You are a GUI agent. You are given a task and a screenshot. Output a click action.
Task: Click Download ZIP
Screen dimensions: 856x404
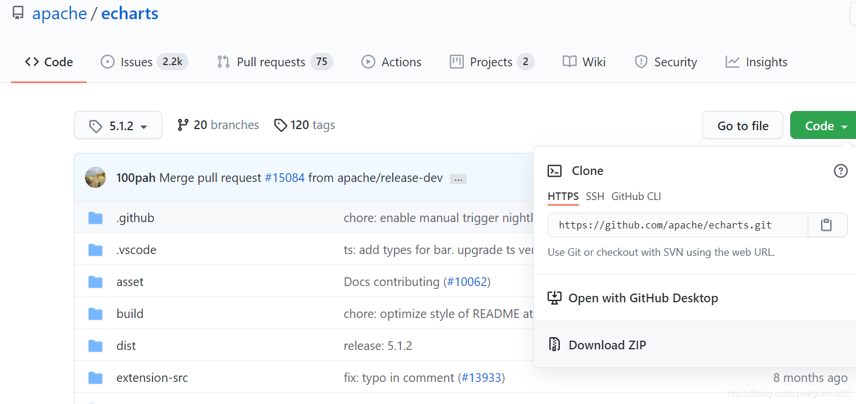coord(608,345)
